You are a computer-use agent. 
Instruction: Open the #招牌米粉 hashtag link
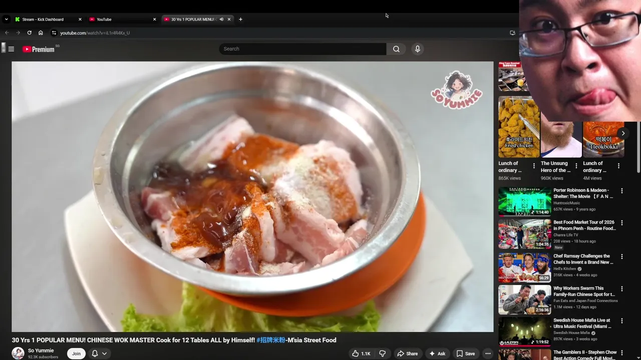271,340
